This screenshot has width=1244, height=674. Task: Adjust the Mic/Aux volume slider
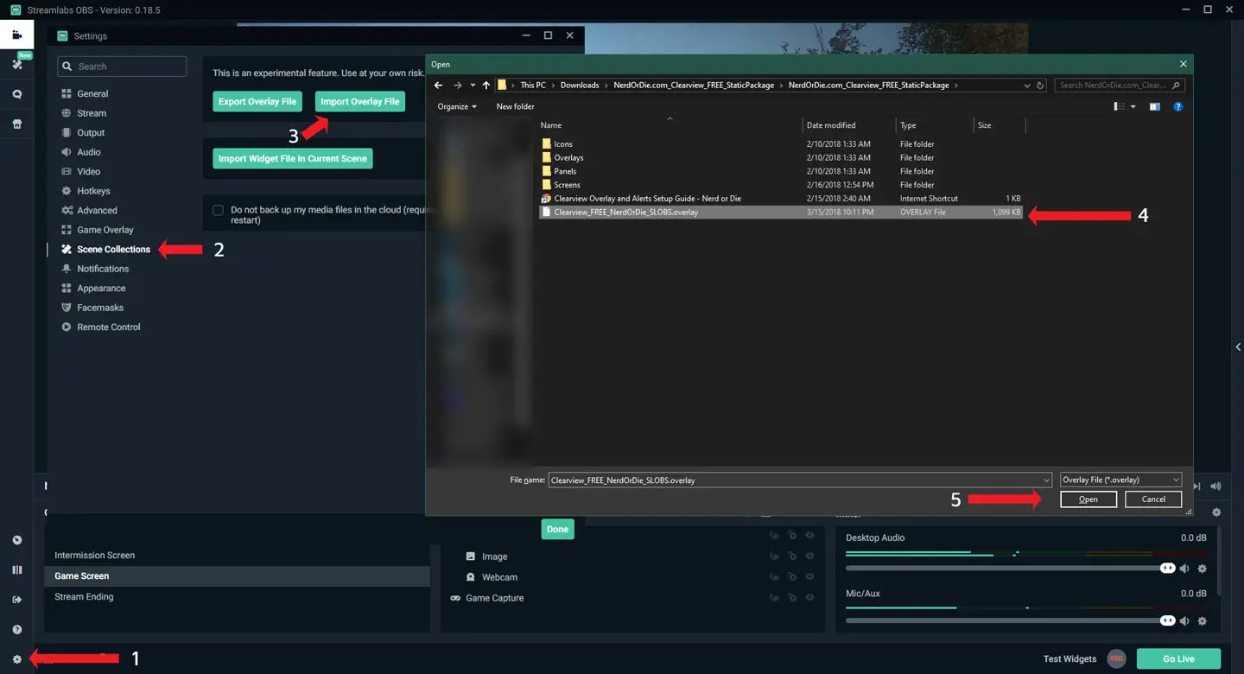click(1011, 621)
